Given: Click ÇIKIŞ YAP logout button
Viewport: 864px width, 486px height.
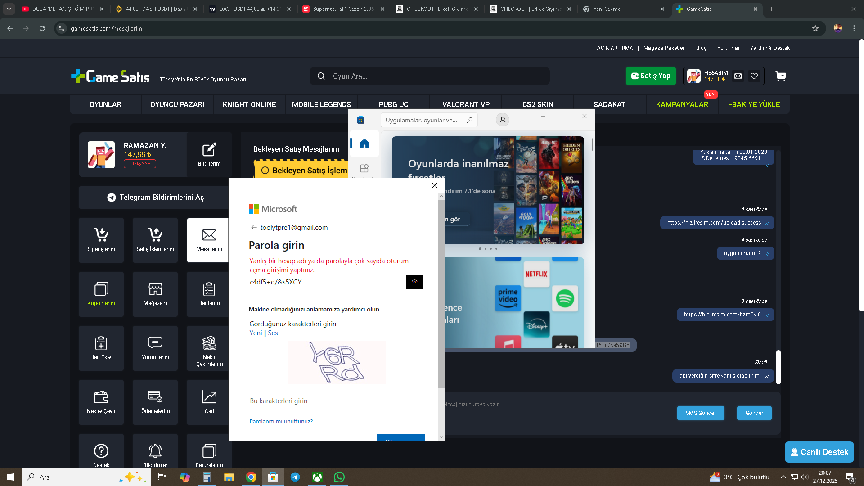Looking at the screenshot, I should [140, 164].
